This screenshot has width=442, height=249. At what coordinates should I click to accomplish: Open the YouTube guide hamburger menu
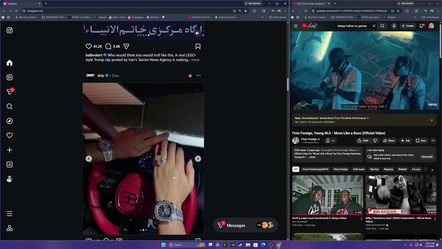click(x=296, y=26)
